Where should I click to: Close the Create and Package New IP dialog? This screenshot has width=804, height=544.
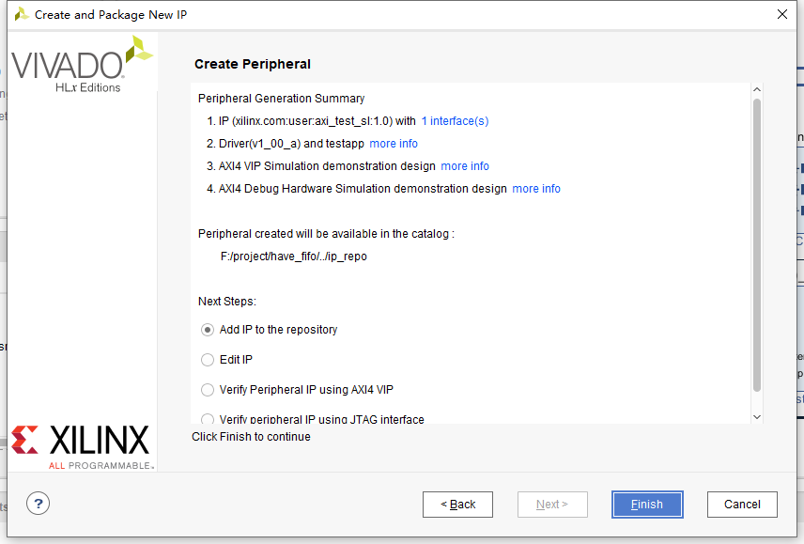tap(782, 14)
